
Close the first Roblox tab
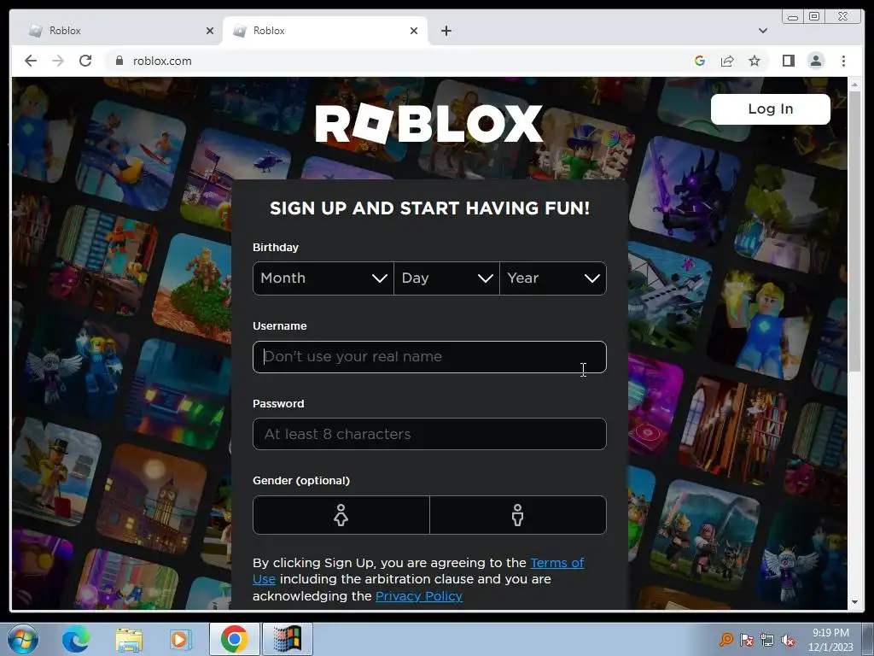[210, 31]
